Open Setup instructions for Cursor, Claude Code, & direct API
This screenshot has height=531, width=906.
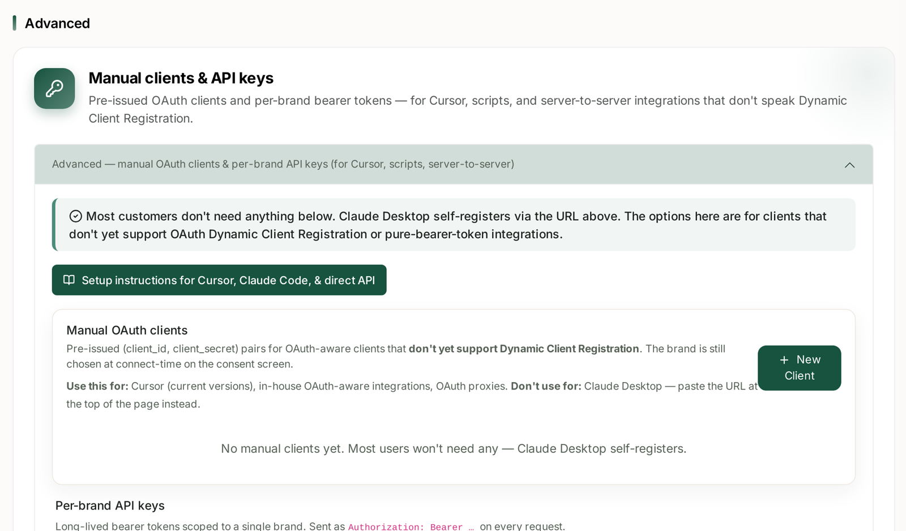point(219,280)
